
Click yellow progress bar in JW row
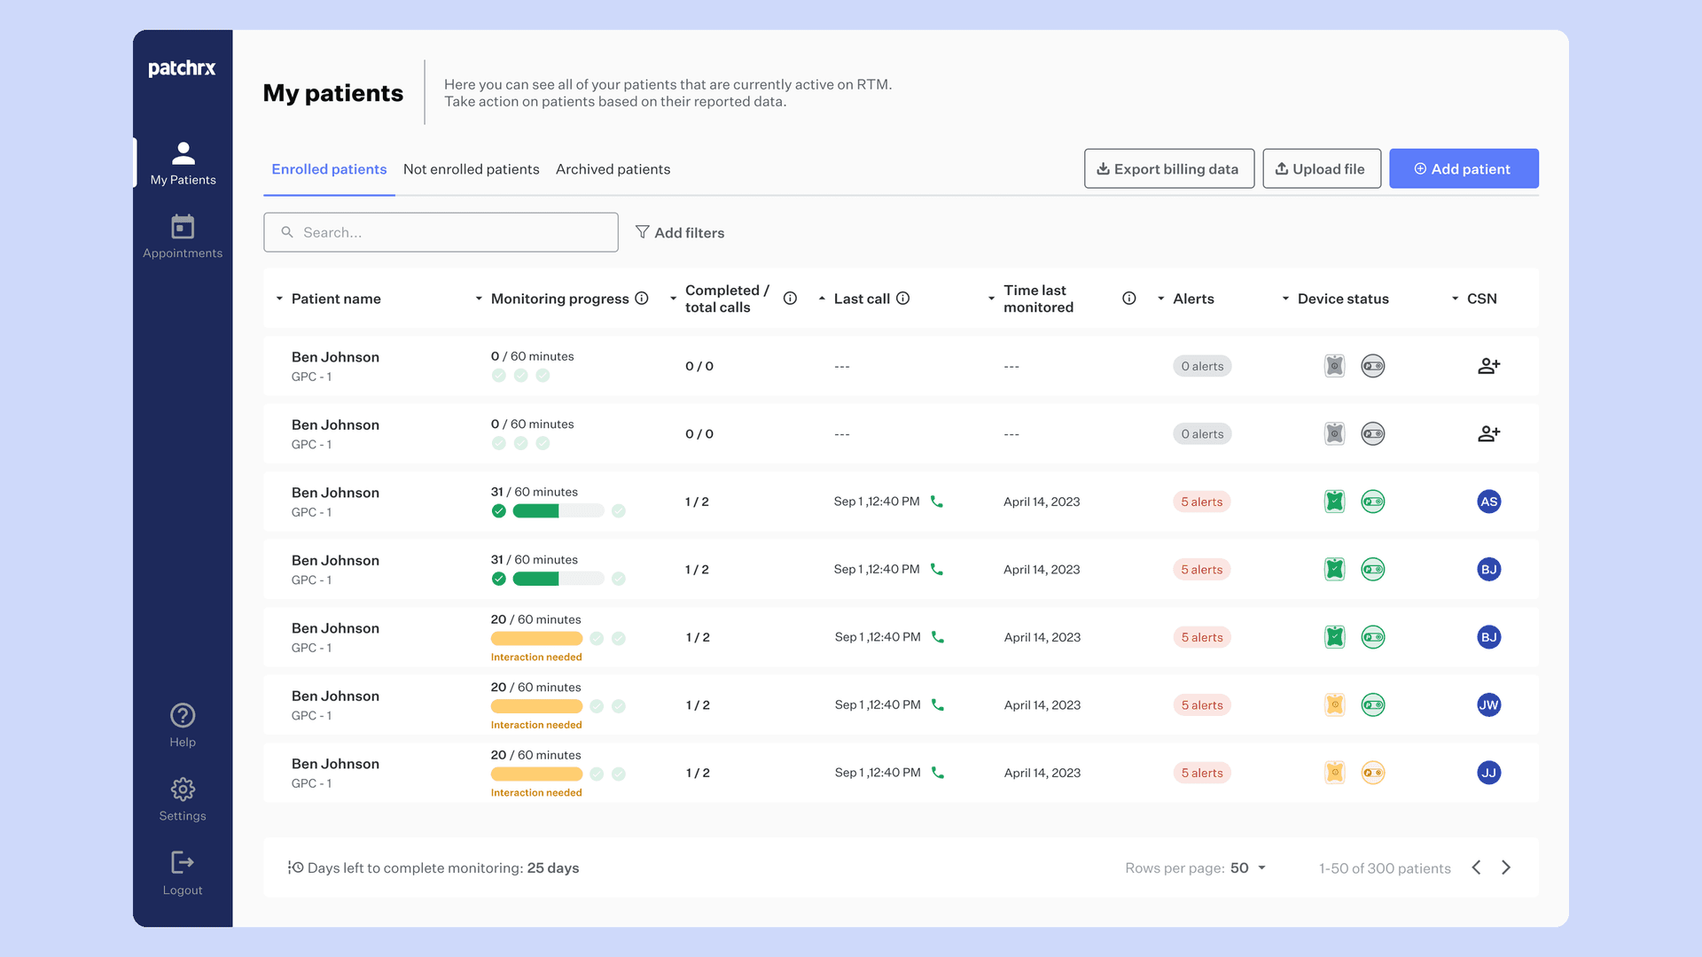[x=536, y=706]
